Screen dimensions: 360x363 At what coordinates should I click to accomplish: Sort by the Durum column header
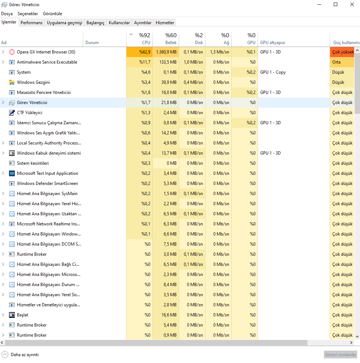coord(105,39)
